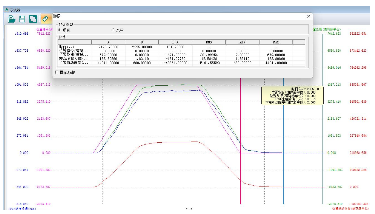Click the RMS column header

[209, 42]
